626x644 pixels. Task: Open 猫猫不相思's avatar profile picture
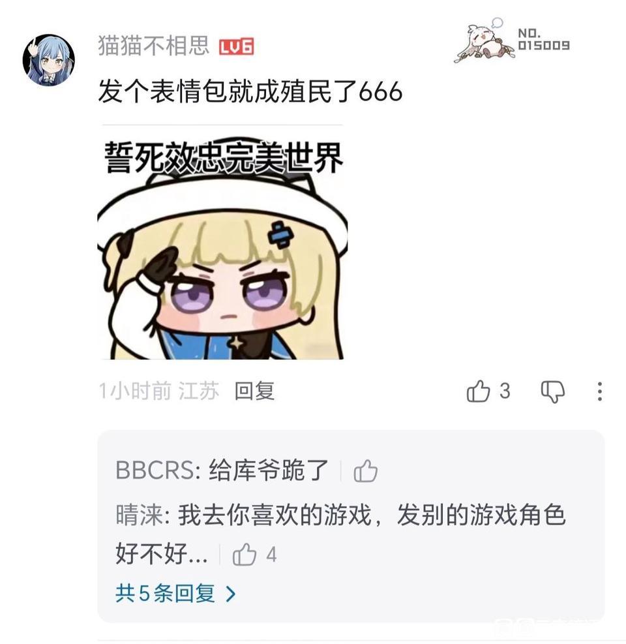point(48,61)
